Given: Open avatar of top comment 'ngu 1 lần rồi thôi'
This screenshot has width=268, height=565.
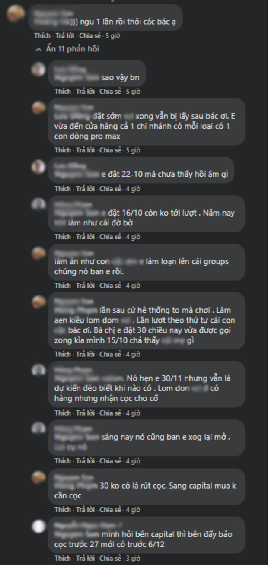Looking at the screenshot, I should pos(16,14).
